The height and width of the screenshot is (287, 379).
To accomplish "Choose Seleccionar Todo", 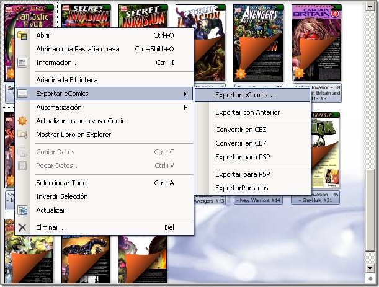I will 104,183.
